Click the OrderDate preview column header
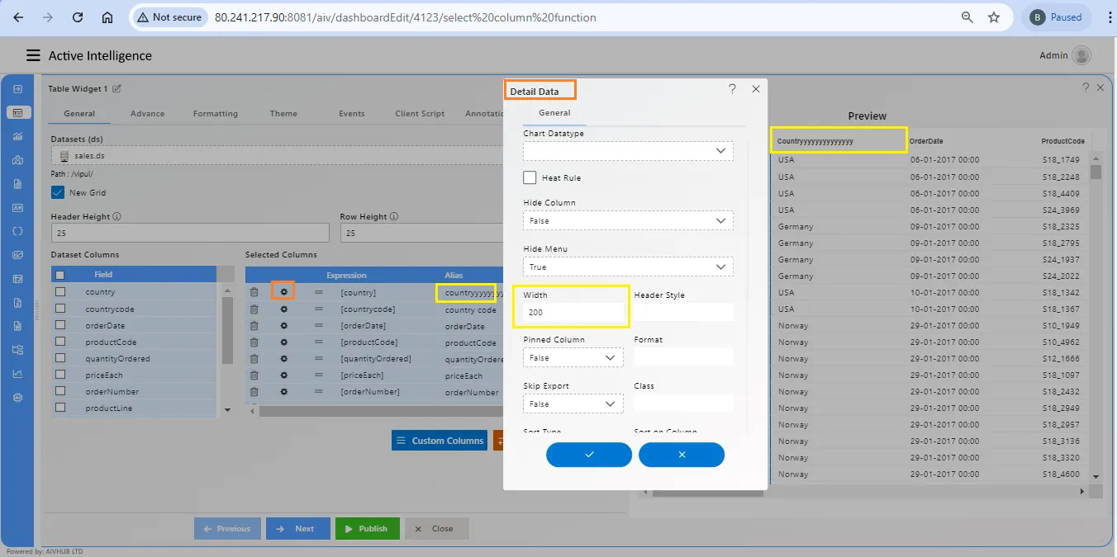 pos(925,141)
